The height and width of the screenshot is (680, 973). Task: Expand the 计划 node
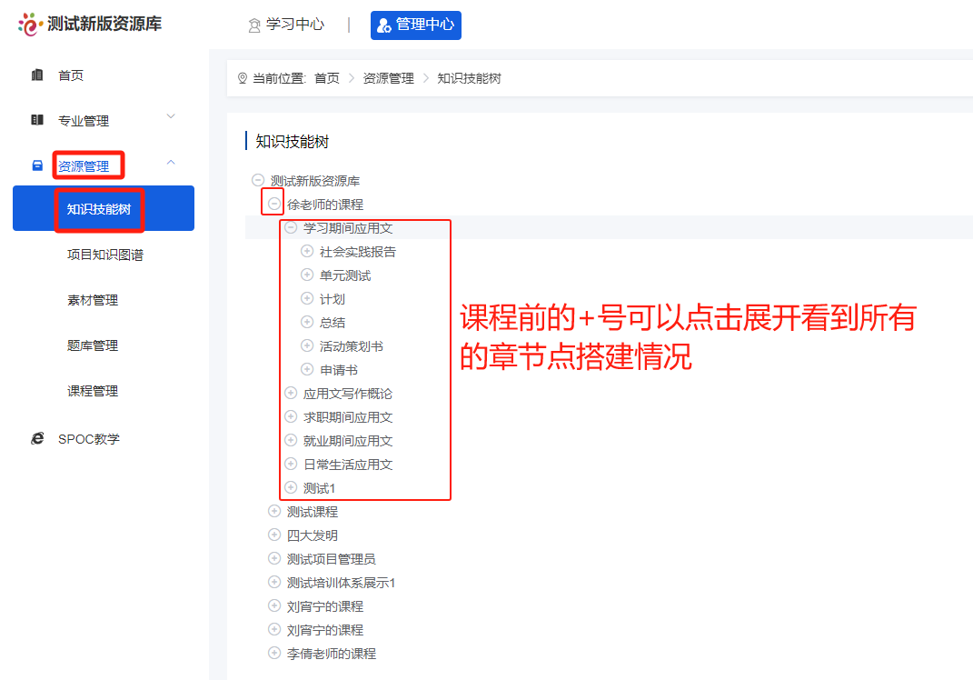coord(306,298)
